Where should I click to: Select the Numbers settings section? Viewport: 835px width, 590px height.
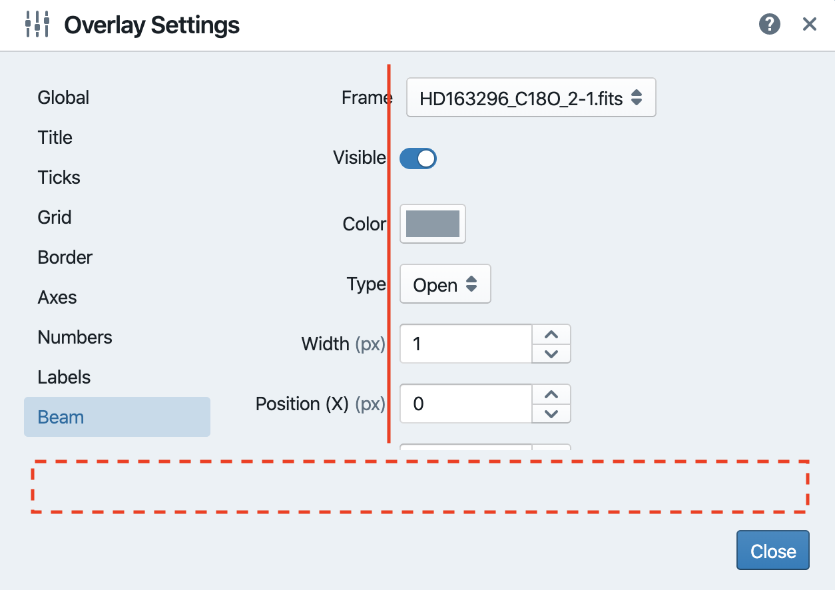(x=75, y=337)
